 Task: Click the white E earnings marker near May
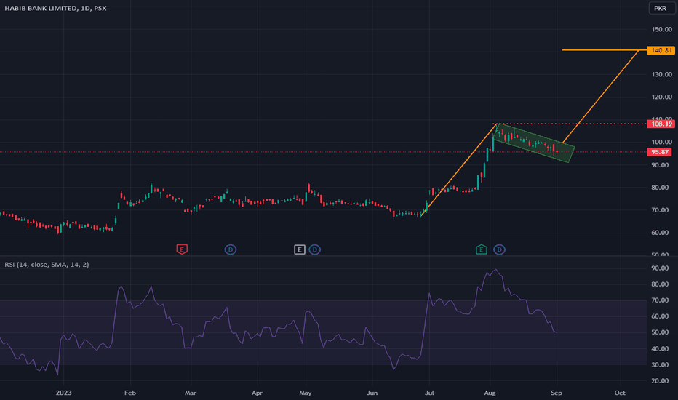(x=299, y=249)
